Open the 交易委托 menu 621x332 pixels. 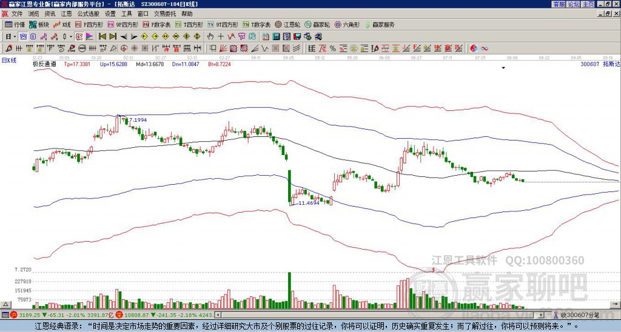(165, 14)
